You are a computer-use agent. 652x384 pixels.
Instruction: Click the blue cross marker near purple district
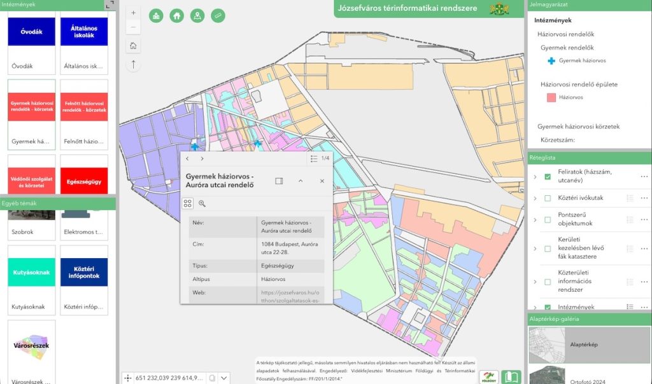(195, 146)
